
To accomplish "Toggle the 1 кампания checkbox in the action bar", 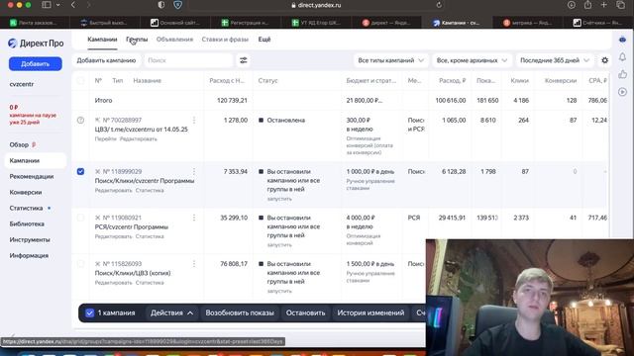I will (x=90, y=312).
